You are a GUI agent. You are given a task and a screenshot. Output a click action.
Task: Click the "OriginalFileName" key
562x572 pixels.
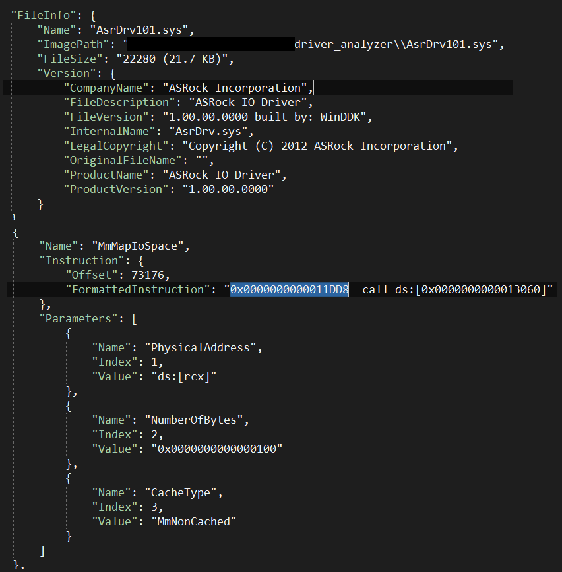(122, 161)
